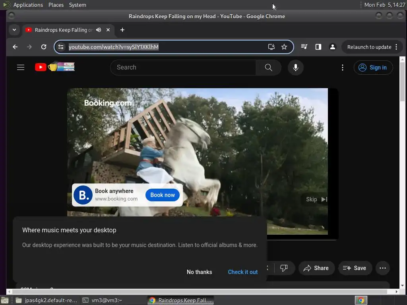Switch to vm3@vm3:~ terminal in taskbar
Viewport: 407px width, 305px height.
(x=103, y=300)
